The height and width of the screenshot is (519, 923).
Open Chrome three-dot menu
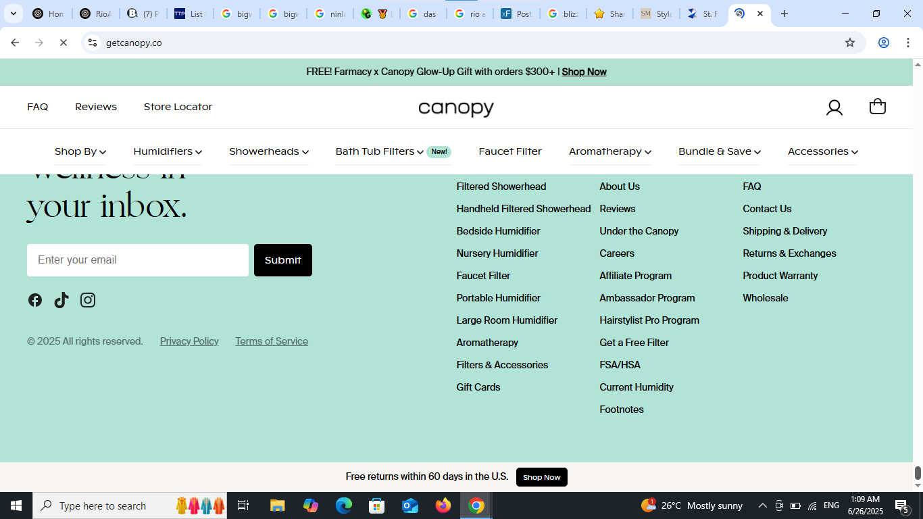[x=907, y=43]
